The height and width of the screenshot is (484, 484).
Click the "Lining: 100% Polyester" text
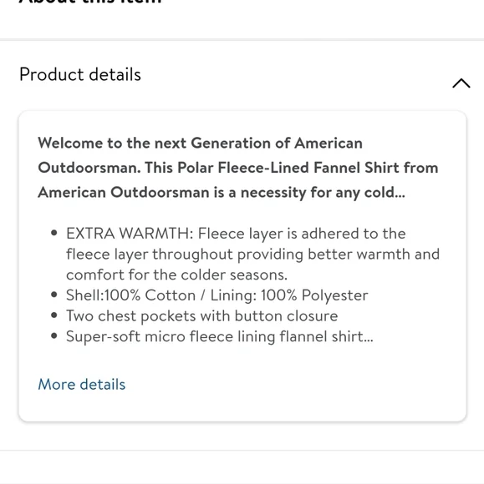(289, 295)
